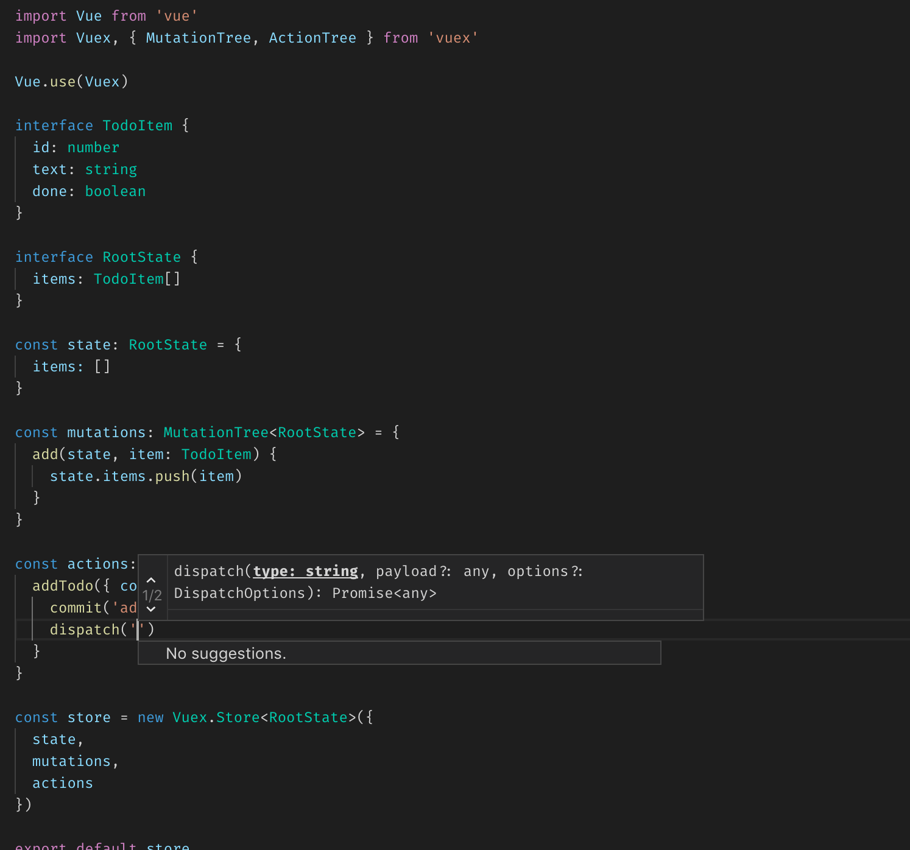Click the 1/2 signature counter
The height and width of the screenshot is (850, 910).
pos(152,595)
